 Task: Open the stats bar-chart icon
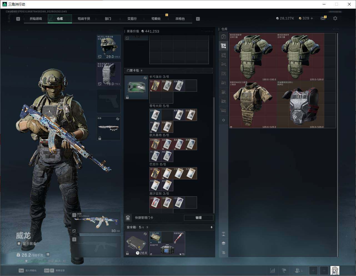coord(273,270)
